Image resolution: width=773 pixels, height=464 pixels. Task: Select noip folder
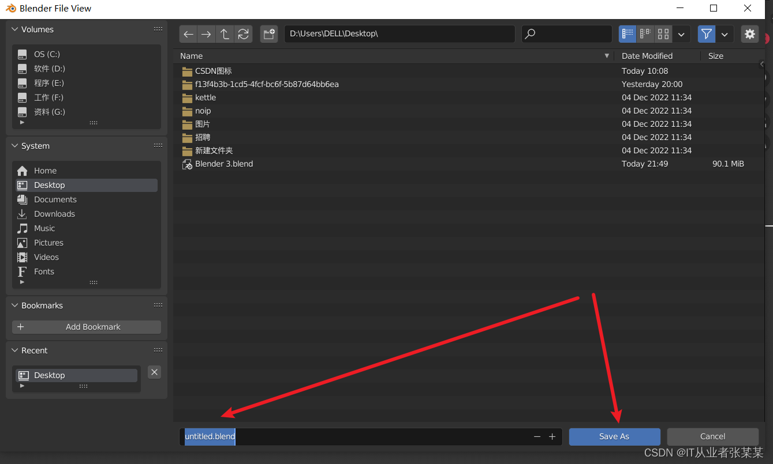coord(469,111)
